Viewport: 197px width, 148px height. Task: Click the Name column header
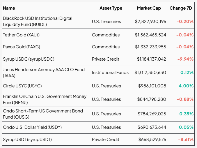[x=9, y=8]
